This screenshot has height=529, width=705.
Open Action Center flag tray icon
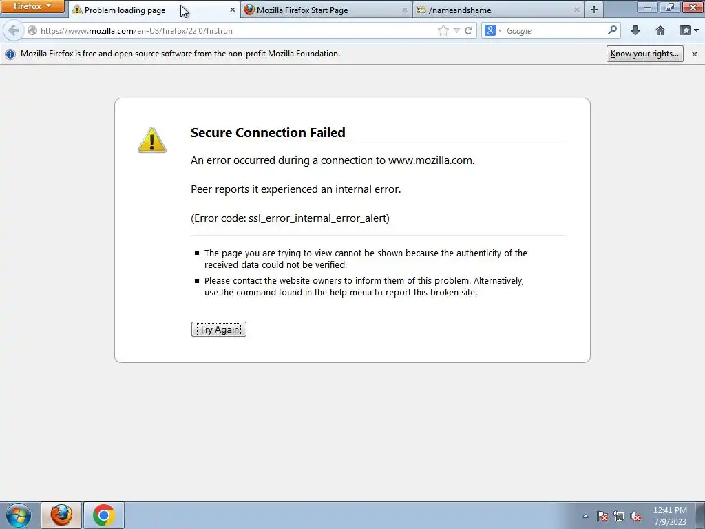pos(602,516)
